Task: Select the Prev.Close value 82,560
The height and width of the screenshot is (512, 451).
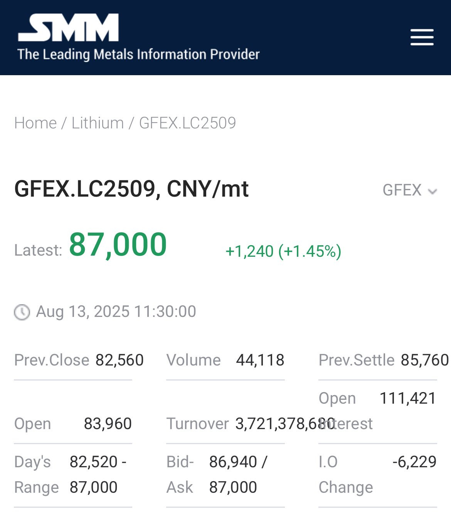Action: tap(119, 360)
